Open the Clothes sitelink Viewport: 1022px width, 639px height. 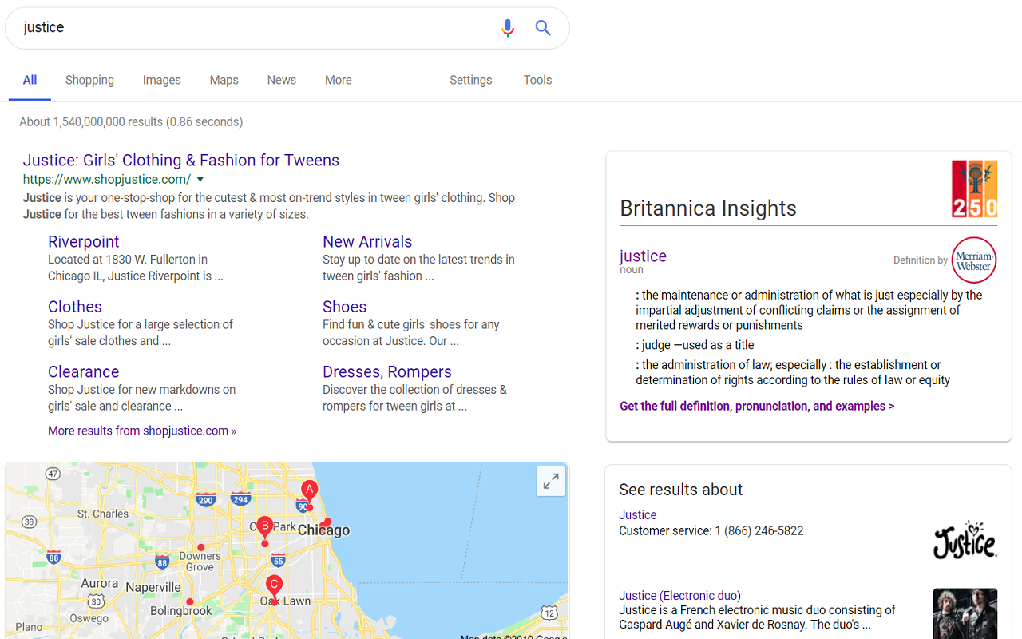pyautogui.click(x=75, y=307)
